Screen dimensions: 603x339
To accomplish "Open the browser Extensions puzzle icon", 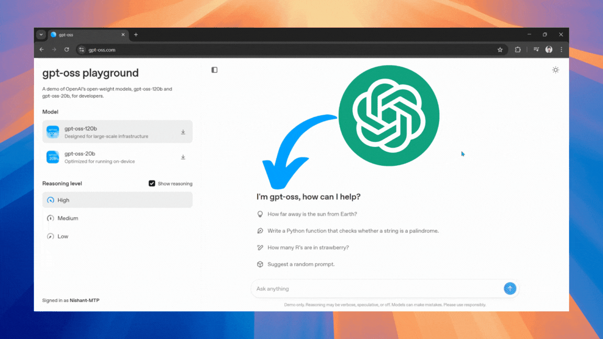I will coord(518,50).
